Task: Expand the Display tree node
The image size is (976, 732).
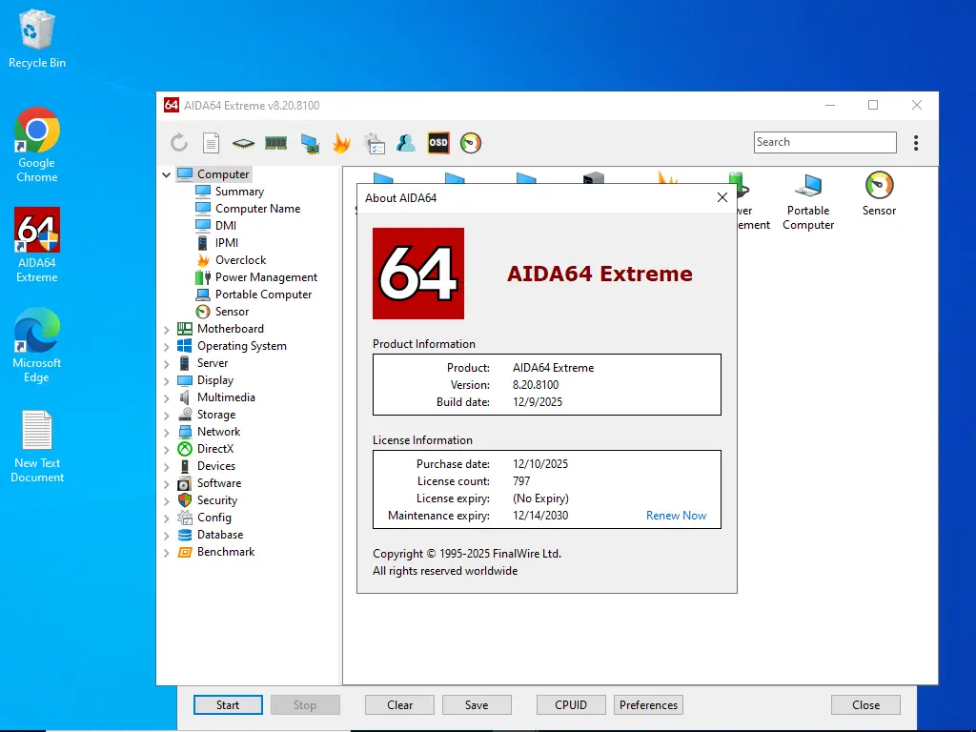Action: [x=166, y=381]
